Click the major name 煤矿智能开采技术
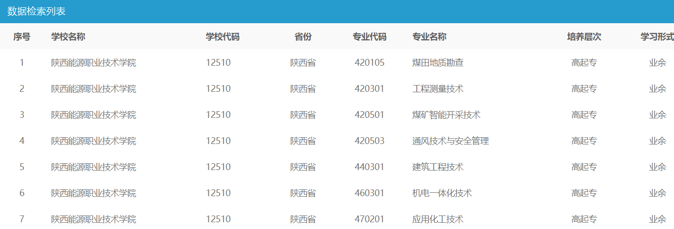Viewport: 674px width, 229px height. coord(446,115)
